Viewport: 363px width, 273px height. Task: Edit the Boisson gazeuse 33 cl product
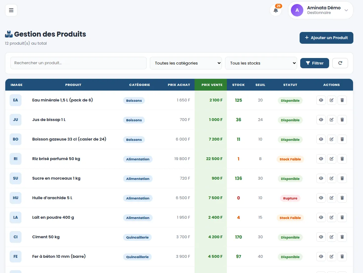(332, 139)
